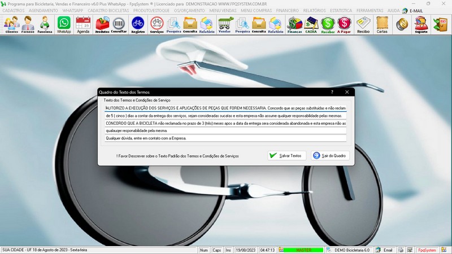452x254 pixels.
Task: Open the OS/ORÇAMENTO menu
Action: (189, 11)
